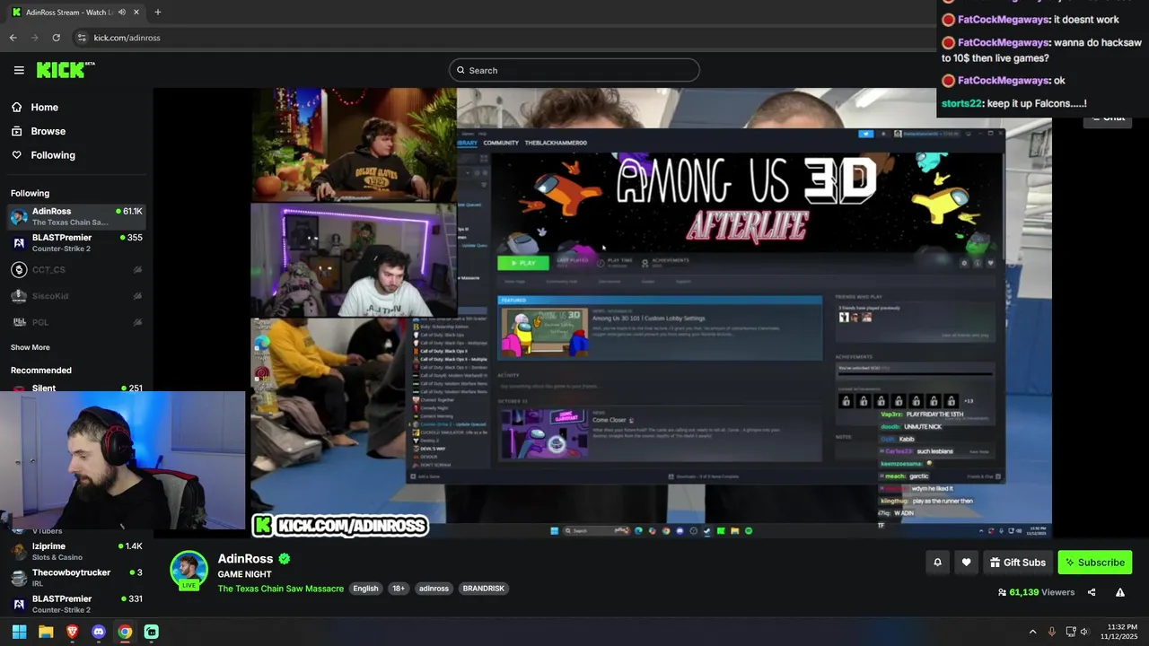Click the report warning triangle icon

pos(1120,592)
